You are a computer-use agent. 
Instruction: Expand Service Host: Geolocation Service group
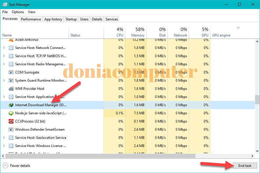(4, 137)
